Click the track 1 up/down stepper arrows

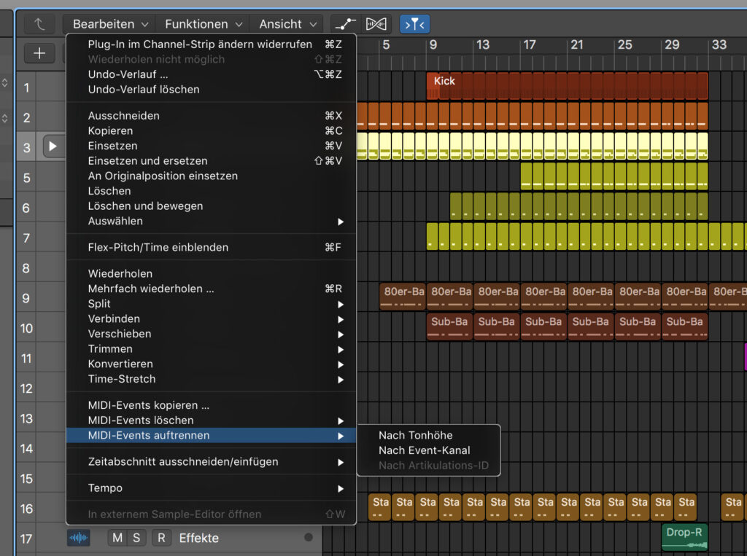(x=5, y=83)
